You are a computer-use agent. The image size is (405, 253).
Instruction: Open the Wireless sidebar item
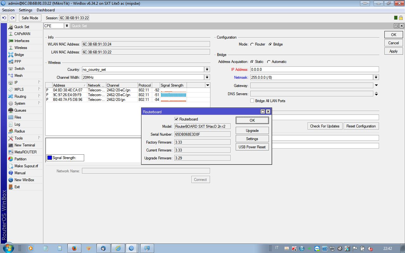coord(21,48)
